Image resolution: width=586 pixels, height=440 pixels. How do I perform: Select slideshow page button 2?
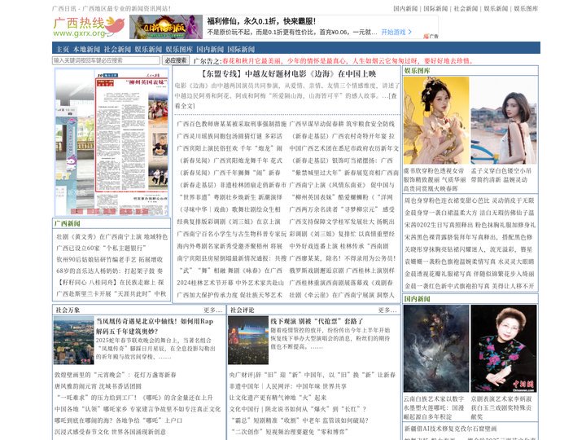point(94,211)
